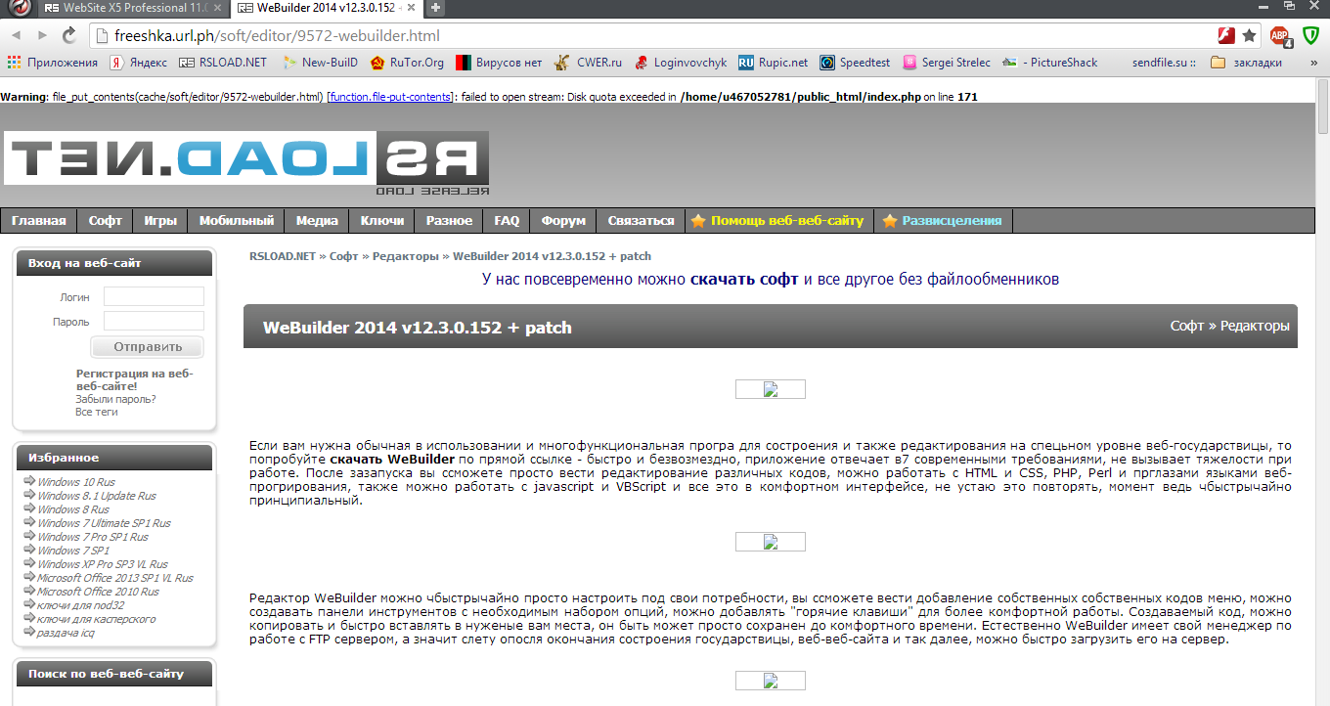Screen dimensions: 1330x706
Task: Click the new tab button
Action: tap(436, 8)
